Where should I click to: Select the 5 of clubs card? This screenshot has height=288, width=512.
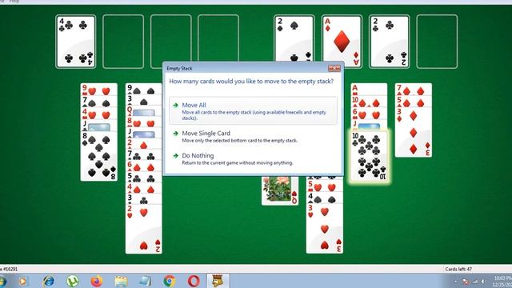144,178
